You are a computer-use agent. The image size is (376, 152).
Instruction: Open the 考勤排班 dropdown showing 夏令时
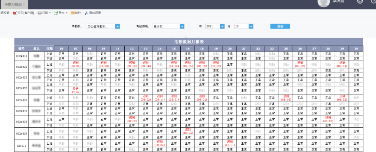182,26
